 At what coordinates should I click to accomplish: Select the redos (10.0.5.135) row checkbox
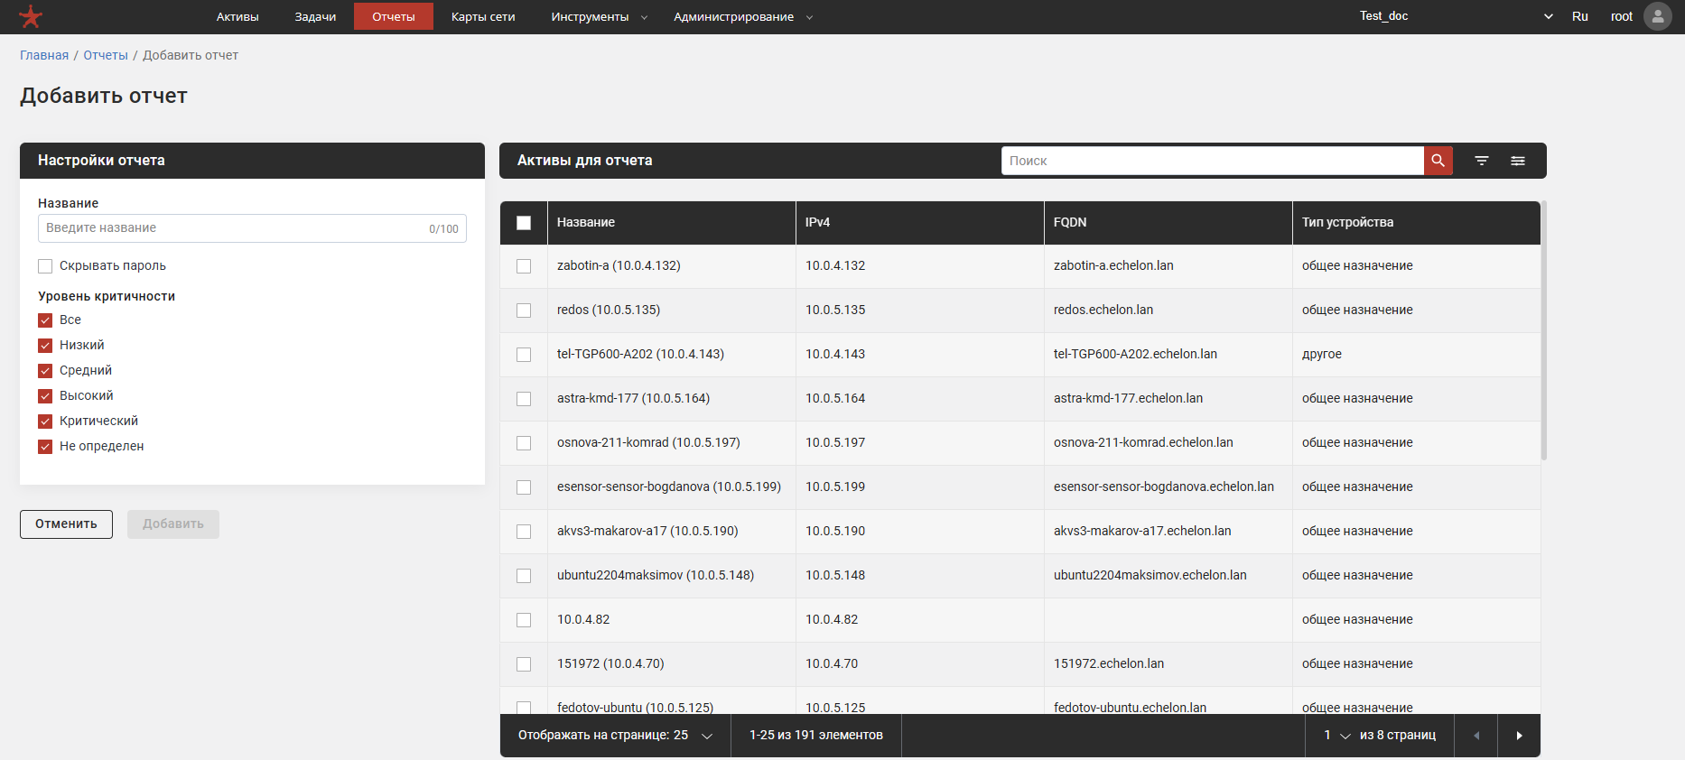click(524, 310)
